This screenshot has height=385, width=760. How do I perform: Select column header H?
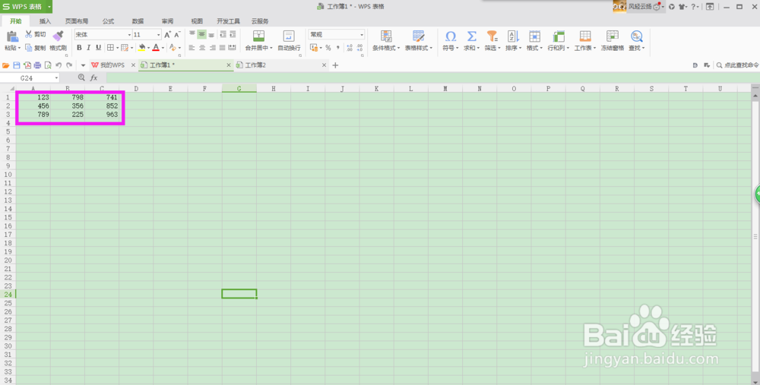(x=274, y=89)
